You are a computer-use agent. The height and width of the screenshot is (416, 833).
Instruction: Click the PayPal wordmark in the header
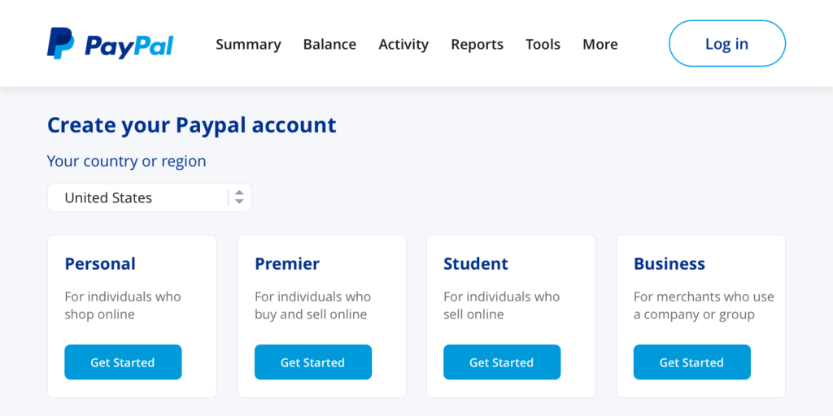[x=129, y=45]
